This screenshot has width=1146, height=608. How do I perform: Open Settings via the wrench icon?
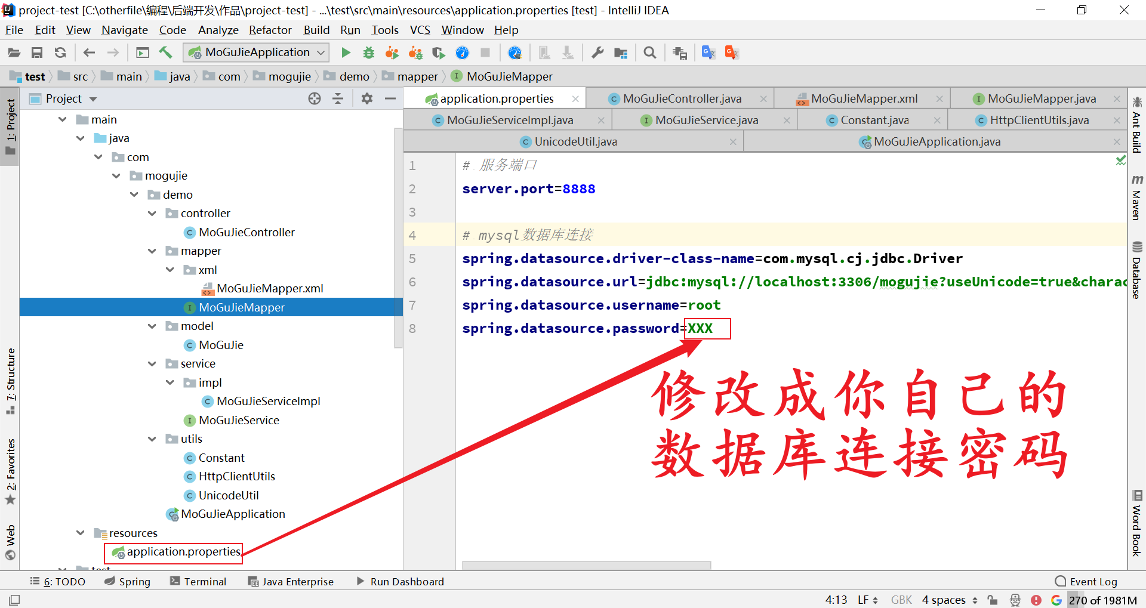tap(597, 53)
